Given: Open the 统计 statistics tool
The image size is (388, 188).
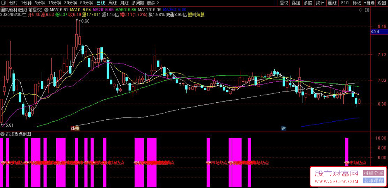Looking at the screenshot, I should pyautogui.click(x=320, y=3).
